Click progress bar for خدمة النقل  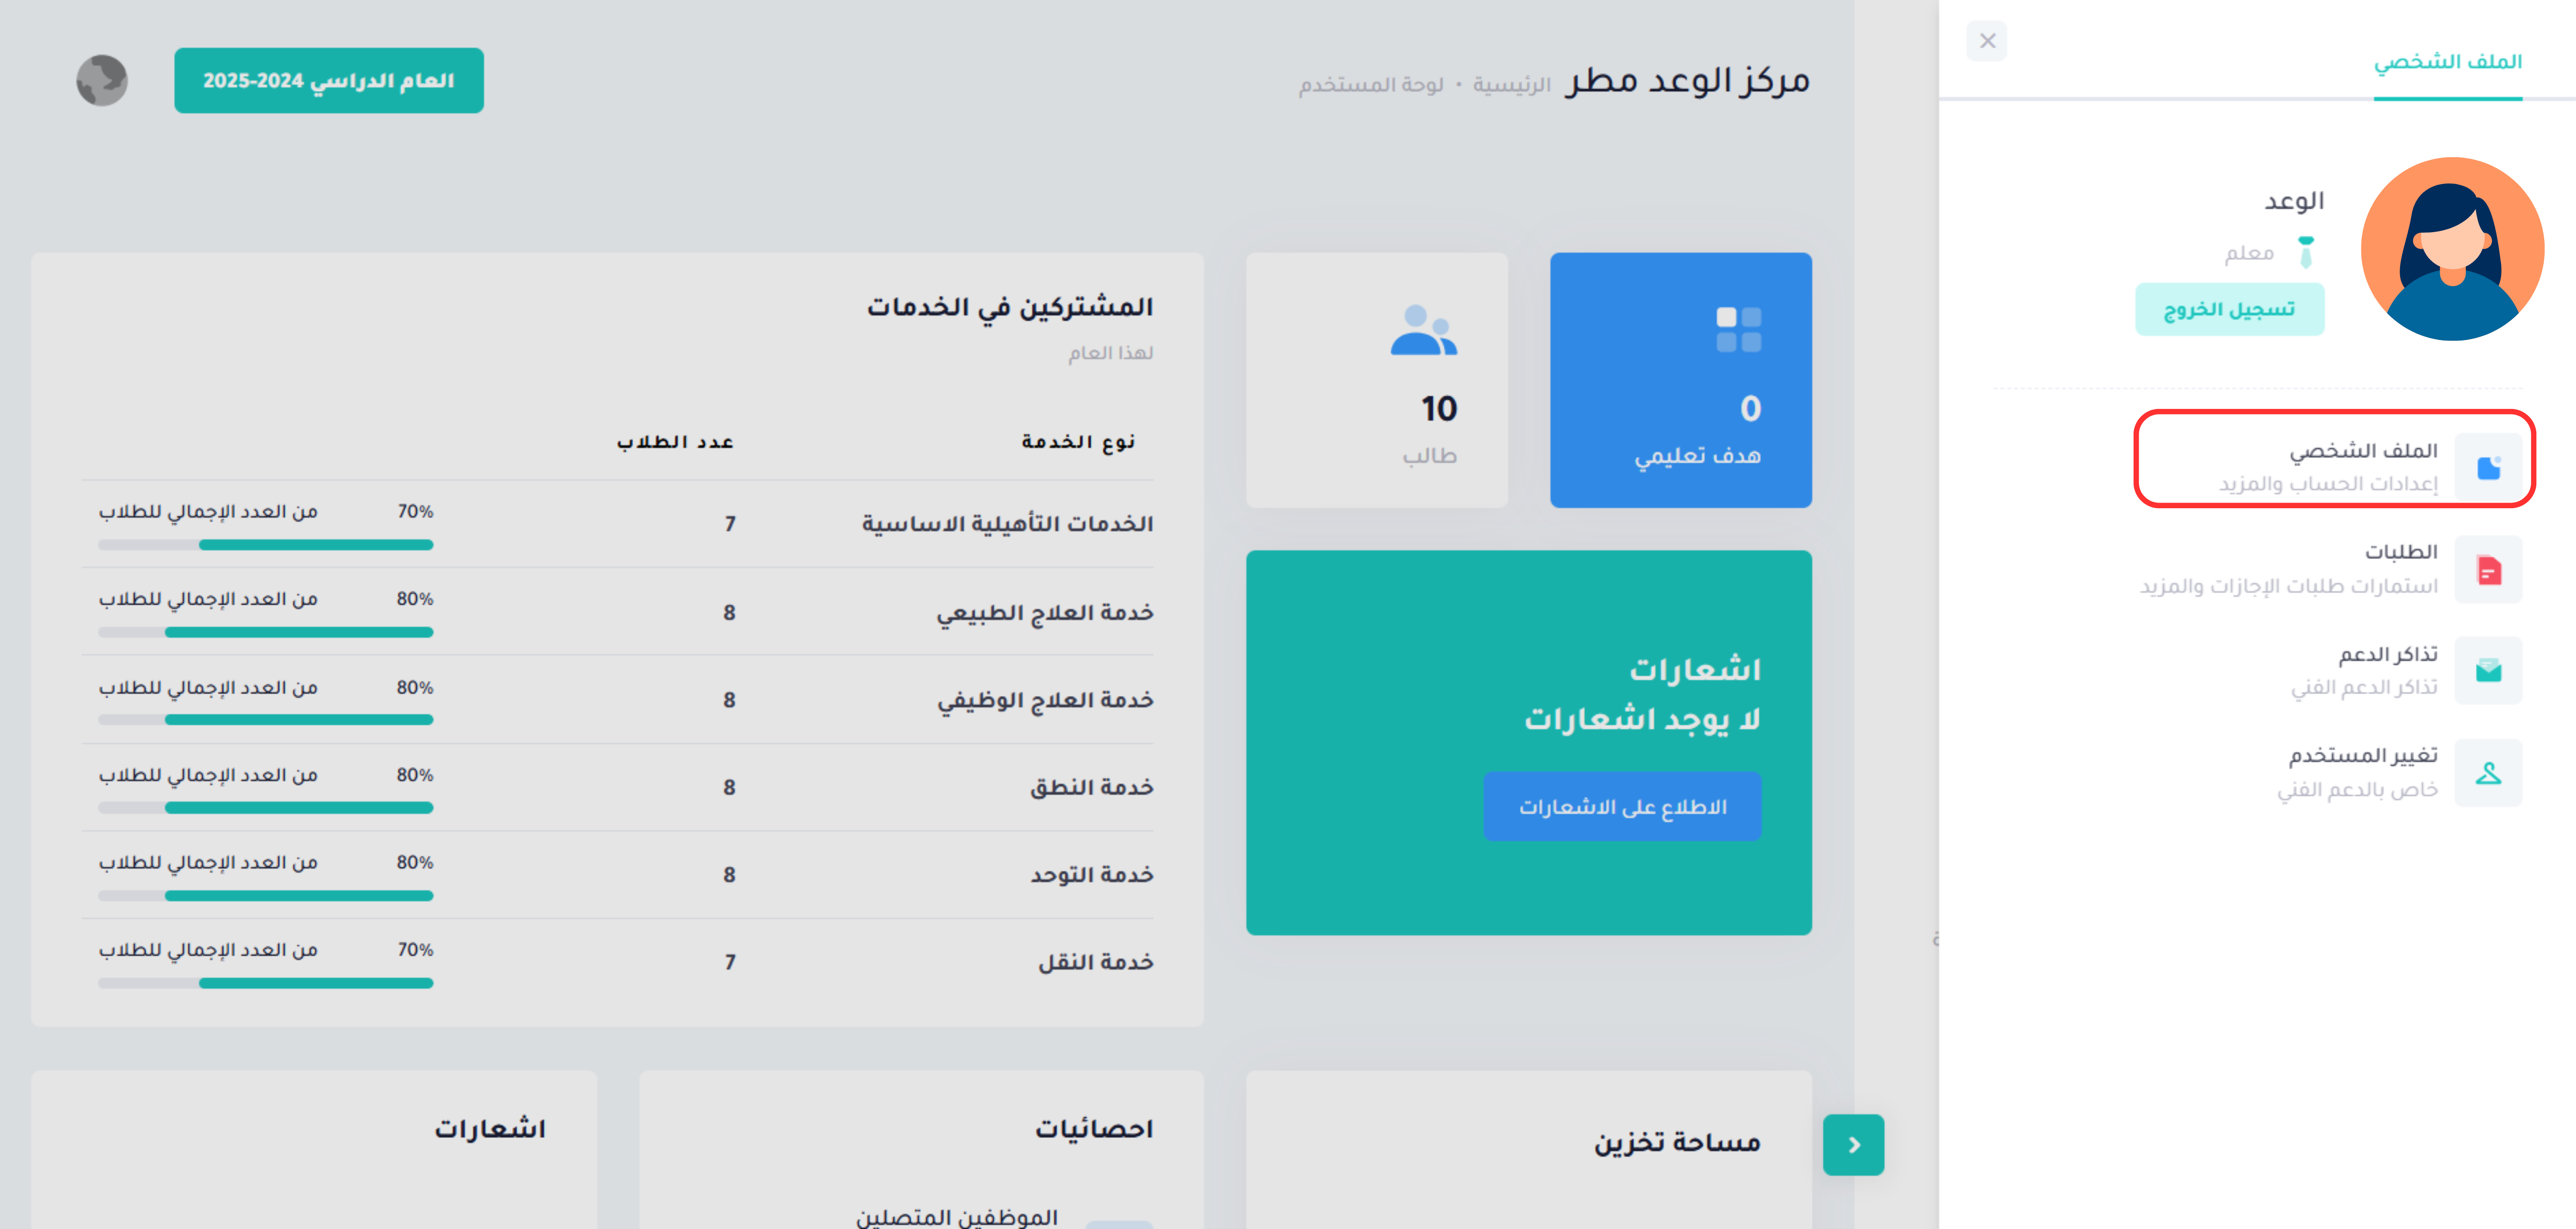[x=266, y=983]
